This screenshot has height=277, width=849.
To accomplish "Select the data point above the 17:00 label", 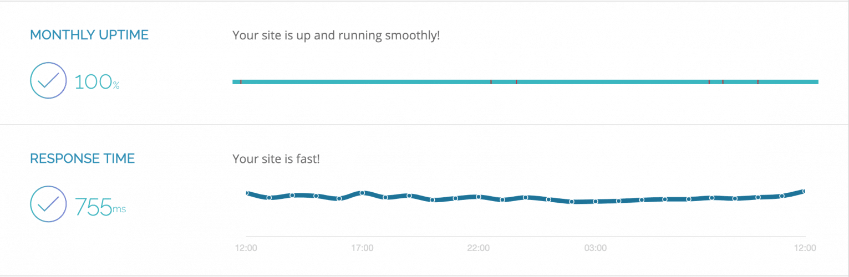I will (x=362, y=193).
